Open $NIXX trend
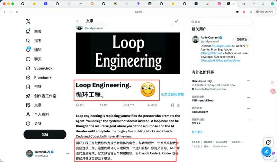The image size is (277, 162). point(196,123)
